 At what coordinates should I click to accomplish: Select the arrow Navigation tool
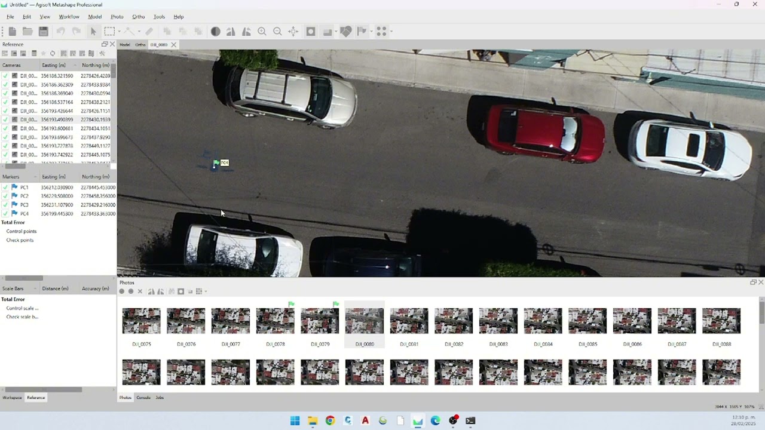(x=93, y=31)
